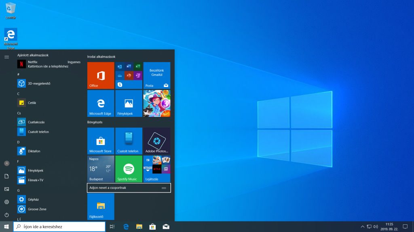The image size is (414, 232).
Task: Click the letter 'G' section header
Action: tap(18, 191)
